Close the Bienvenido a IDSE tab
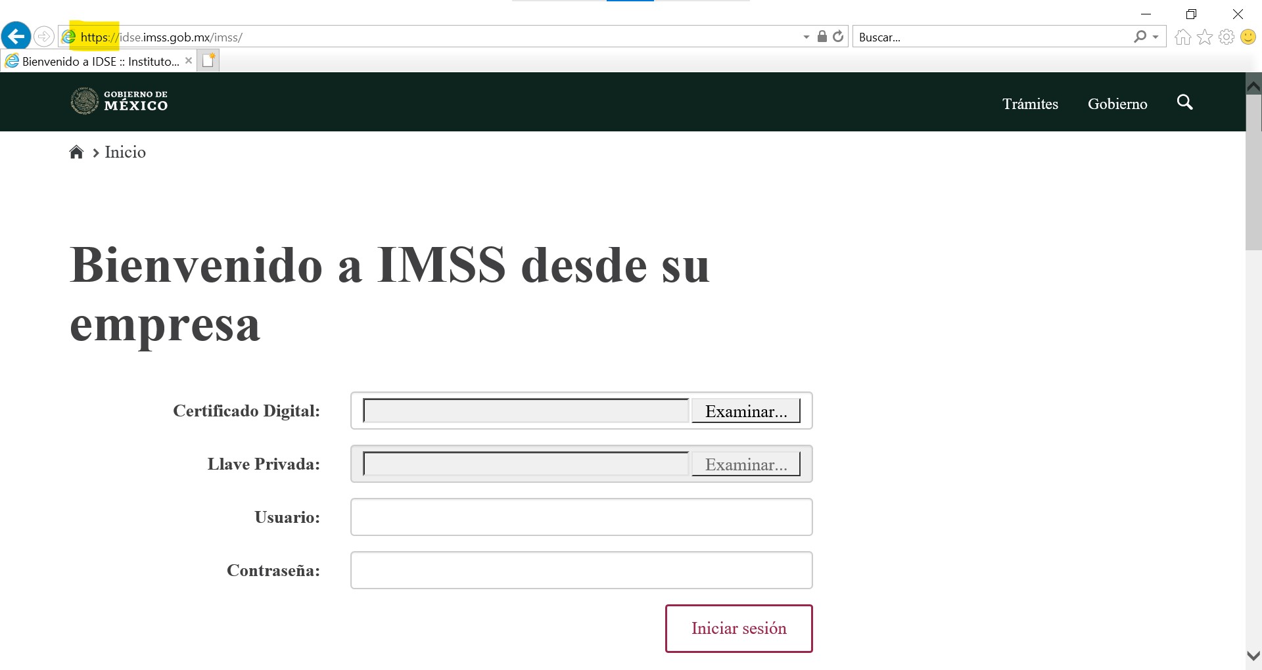Screen dimensions: 1262x670 tap(189, 60)
